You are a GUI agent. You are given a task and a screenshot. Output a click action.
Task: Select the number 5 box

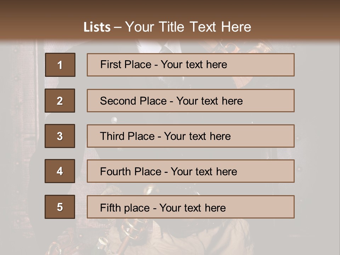(x=60, y=207)
